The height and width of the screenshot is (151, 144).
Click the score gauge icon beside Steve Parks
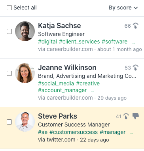tap(126, 116)
